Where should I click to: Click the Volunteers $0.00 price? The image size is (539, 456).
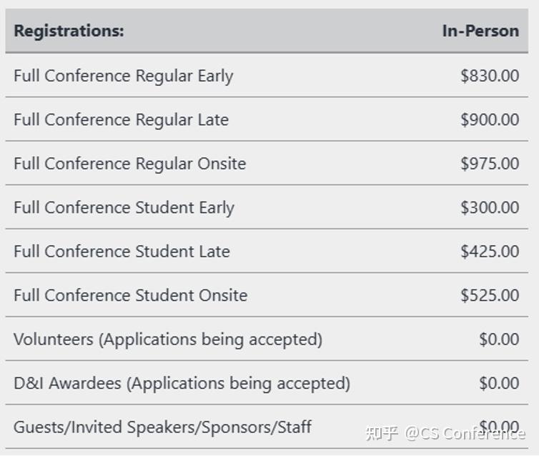499,339
